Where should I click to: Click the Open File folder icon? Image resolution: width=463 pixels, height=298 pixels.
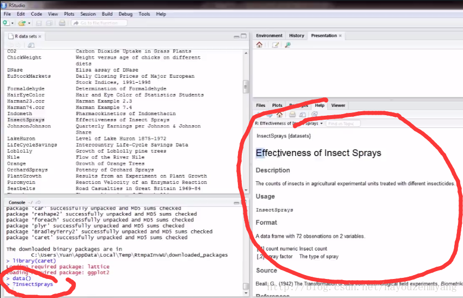(x=22, y=23)
